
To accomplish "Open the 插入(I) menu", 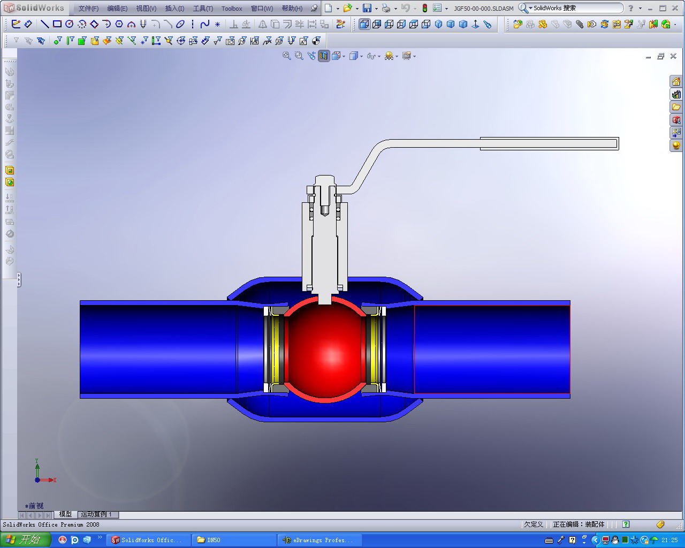I will (x=174, y=8).
